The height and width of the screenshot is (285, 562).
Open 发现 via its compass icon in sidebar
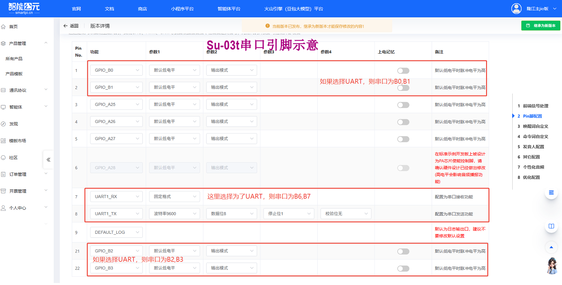tap(4, 124)
